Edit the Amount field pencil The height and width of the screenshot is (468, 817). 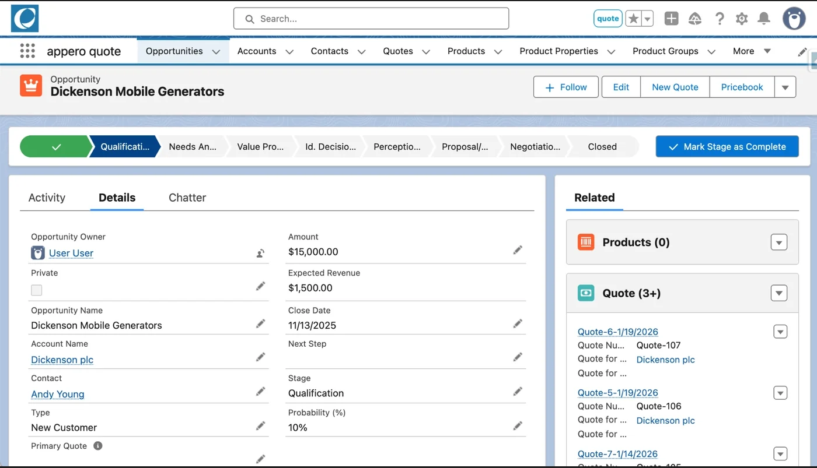click(x=518, y=250)
